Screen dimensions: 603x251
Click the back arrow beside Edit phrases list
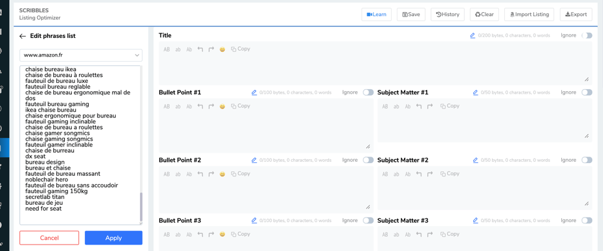coord(22,36)
